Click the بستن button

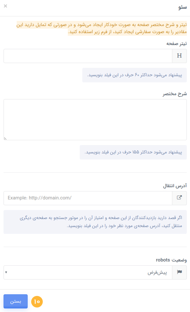tap(15, 301)
